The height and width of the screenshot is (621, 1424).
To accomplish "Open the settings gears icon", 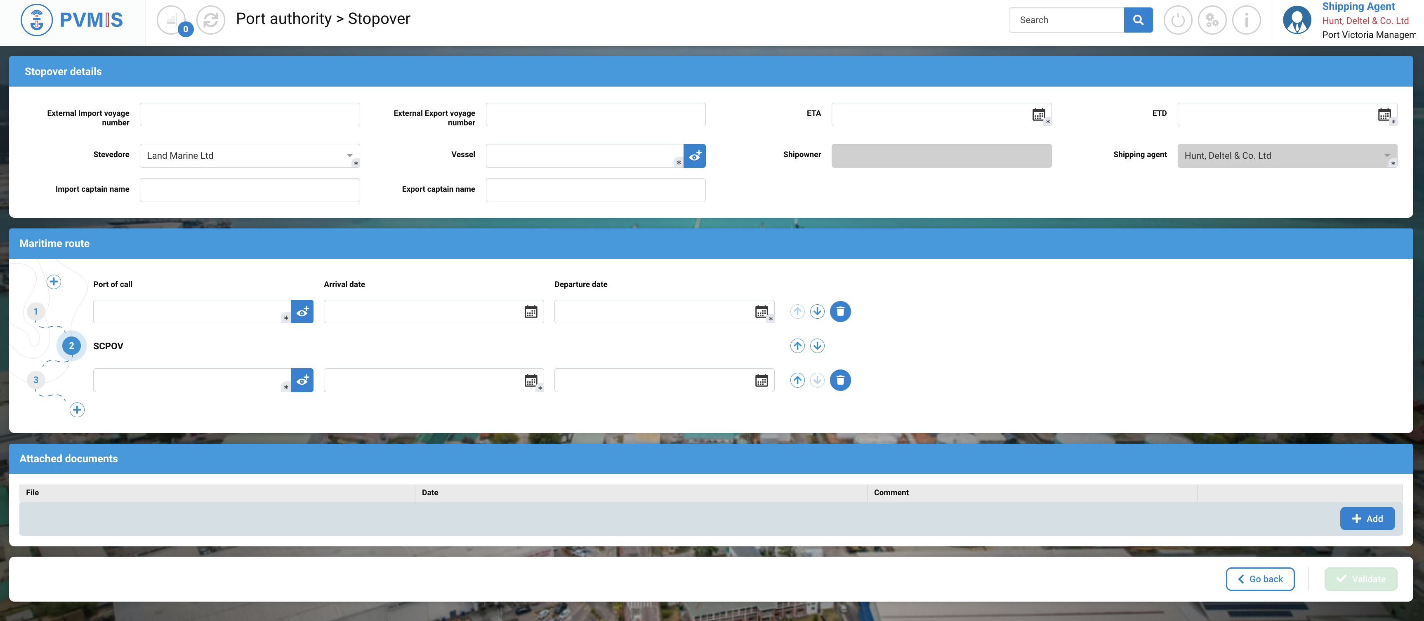I will click(1212, 20).
